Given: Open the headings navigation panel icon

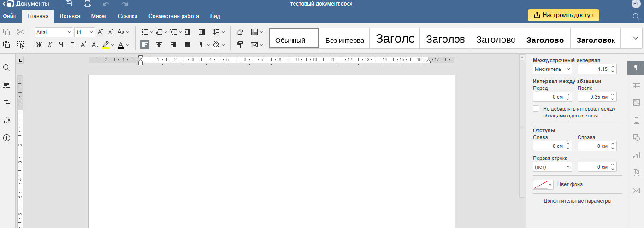Looking at the screenshot, I should 6,103.
